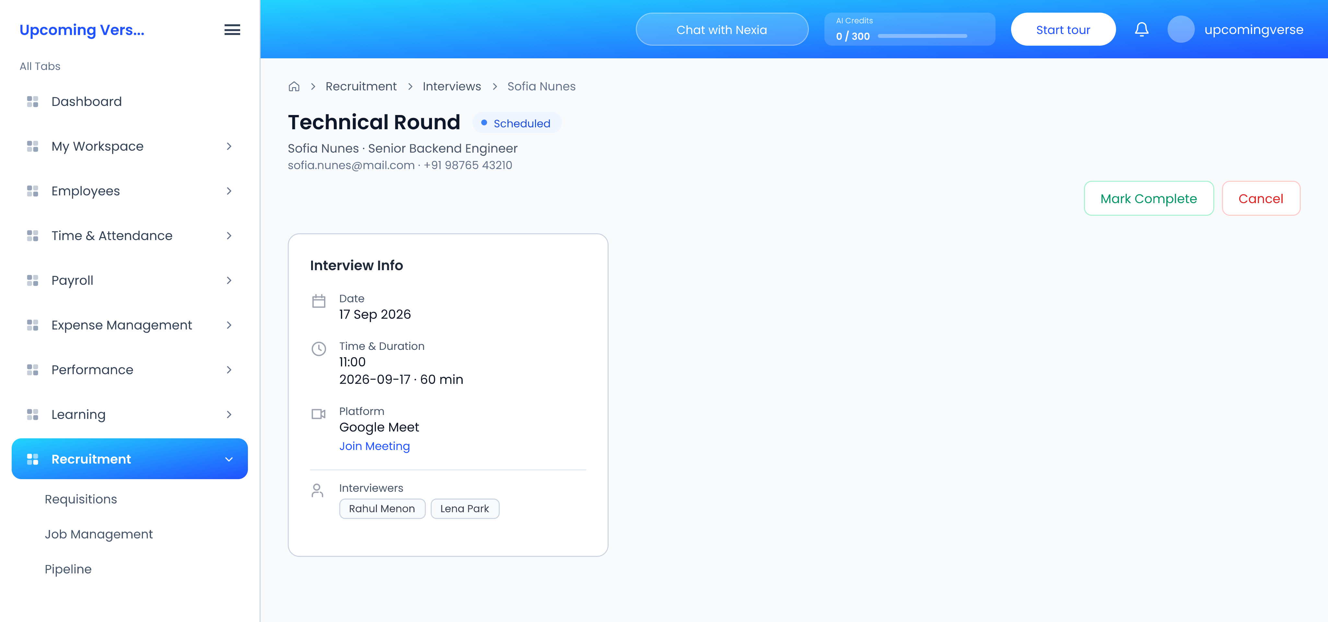The width and height of the screenshot is (1328, 622).
Task: Click the sofia.nunes@mail.com contact line
Action: [400, 166]
